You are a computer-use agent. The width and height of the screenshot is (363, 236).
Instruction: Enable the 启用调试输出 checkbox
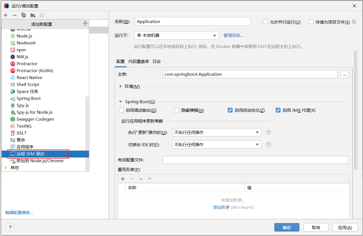(x=121, y=110)
